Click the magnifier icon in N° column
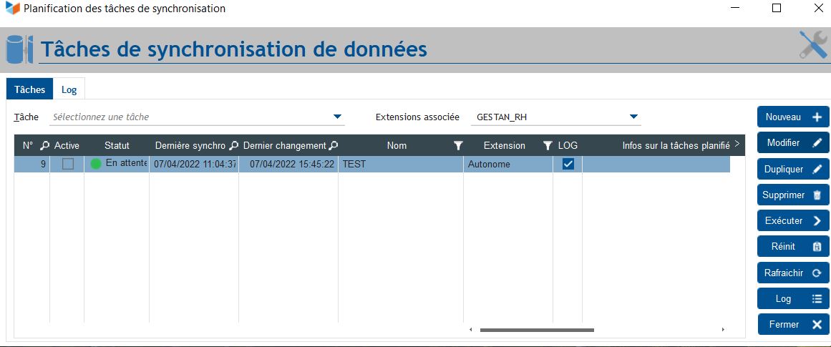This screenshot has width=831, height=347. (x=44, y=145)
